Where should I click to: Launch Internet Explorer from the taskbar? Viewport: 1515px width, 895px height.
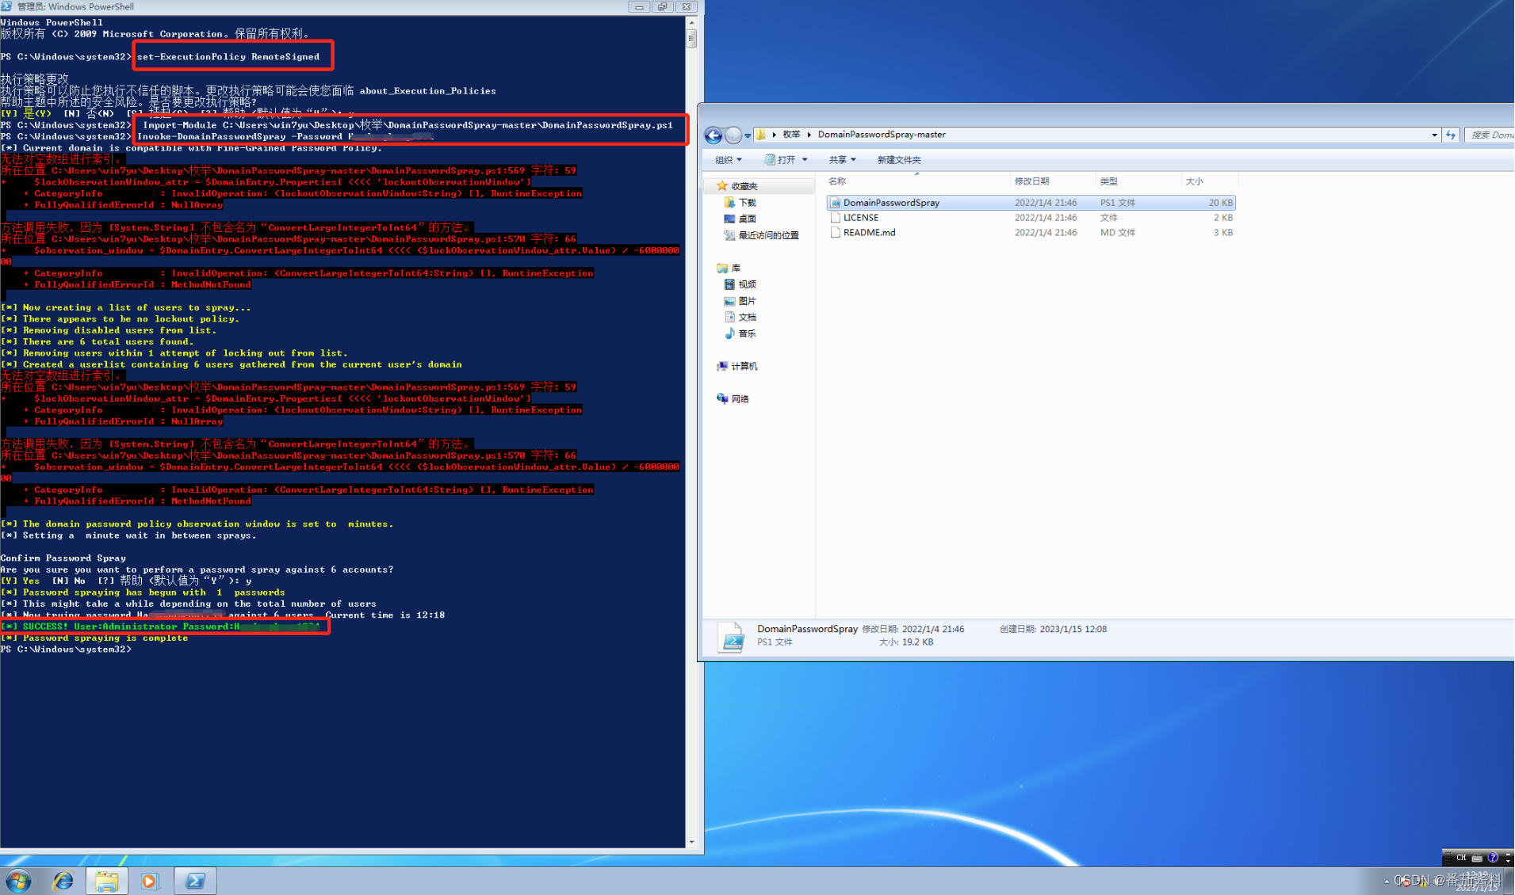[63, 881]
